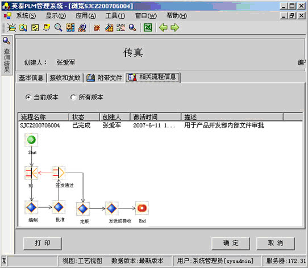Select the SJCZ200706004 workflow row
This screenshot has height=268, width=308.
(x=160, y=125)
